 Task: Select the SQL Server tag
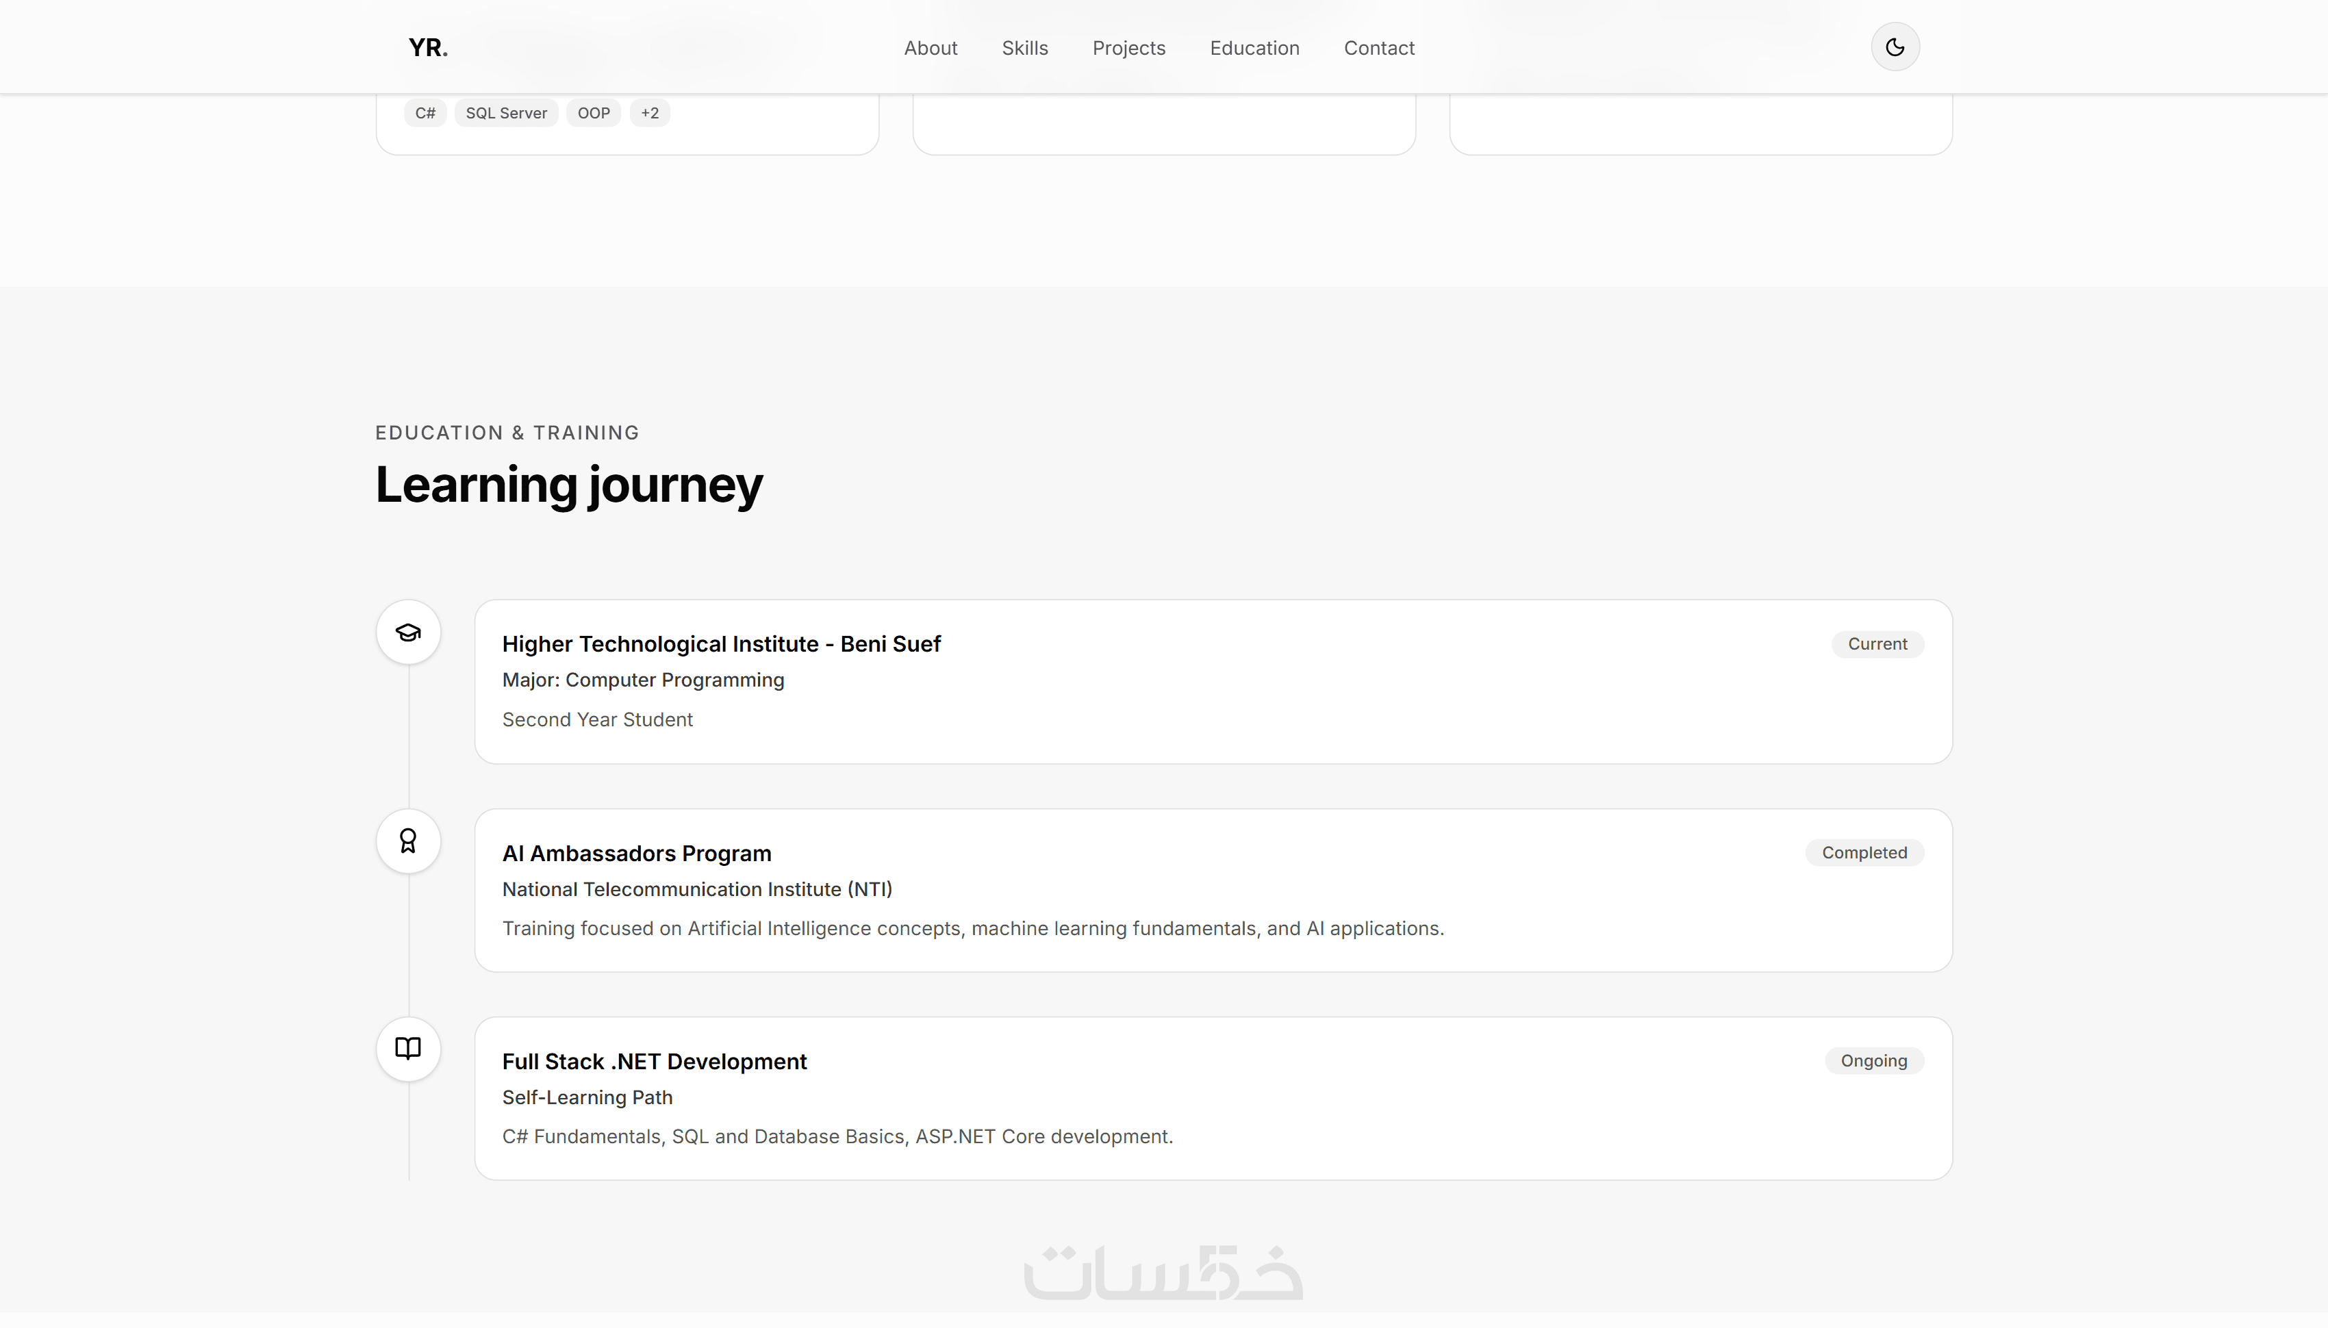506,113
